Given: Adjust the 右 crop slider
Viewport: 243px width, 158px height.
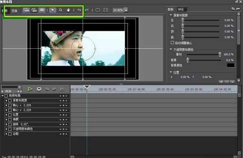Looking at the screenshot, I should 183,26.
